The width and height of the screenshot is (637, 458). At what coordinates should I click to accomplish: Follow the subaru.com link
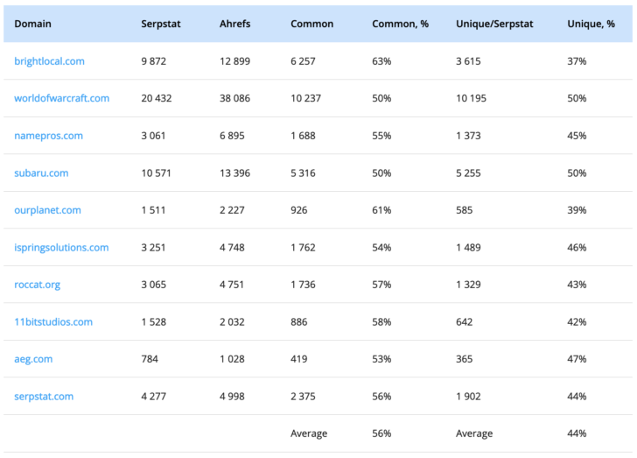coord(41,173)
